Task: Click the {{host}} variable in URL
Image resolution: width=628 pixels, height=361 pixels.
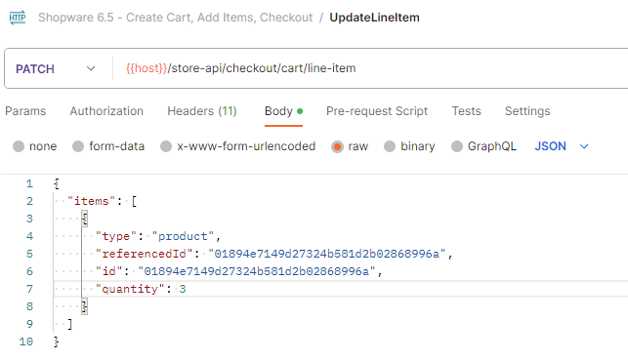Action: pos(147,68)
